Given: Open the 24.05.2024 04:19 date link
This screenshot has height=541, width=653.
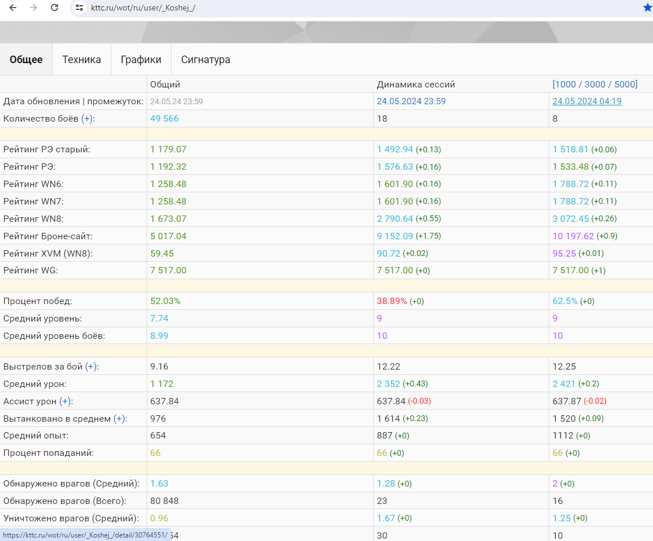Looking at the screenshot, I should [587, 101].
